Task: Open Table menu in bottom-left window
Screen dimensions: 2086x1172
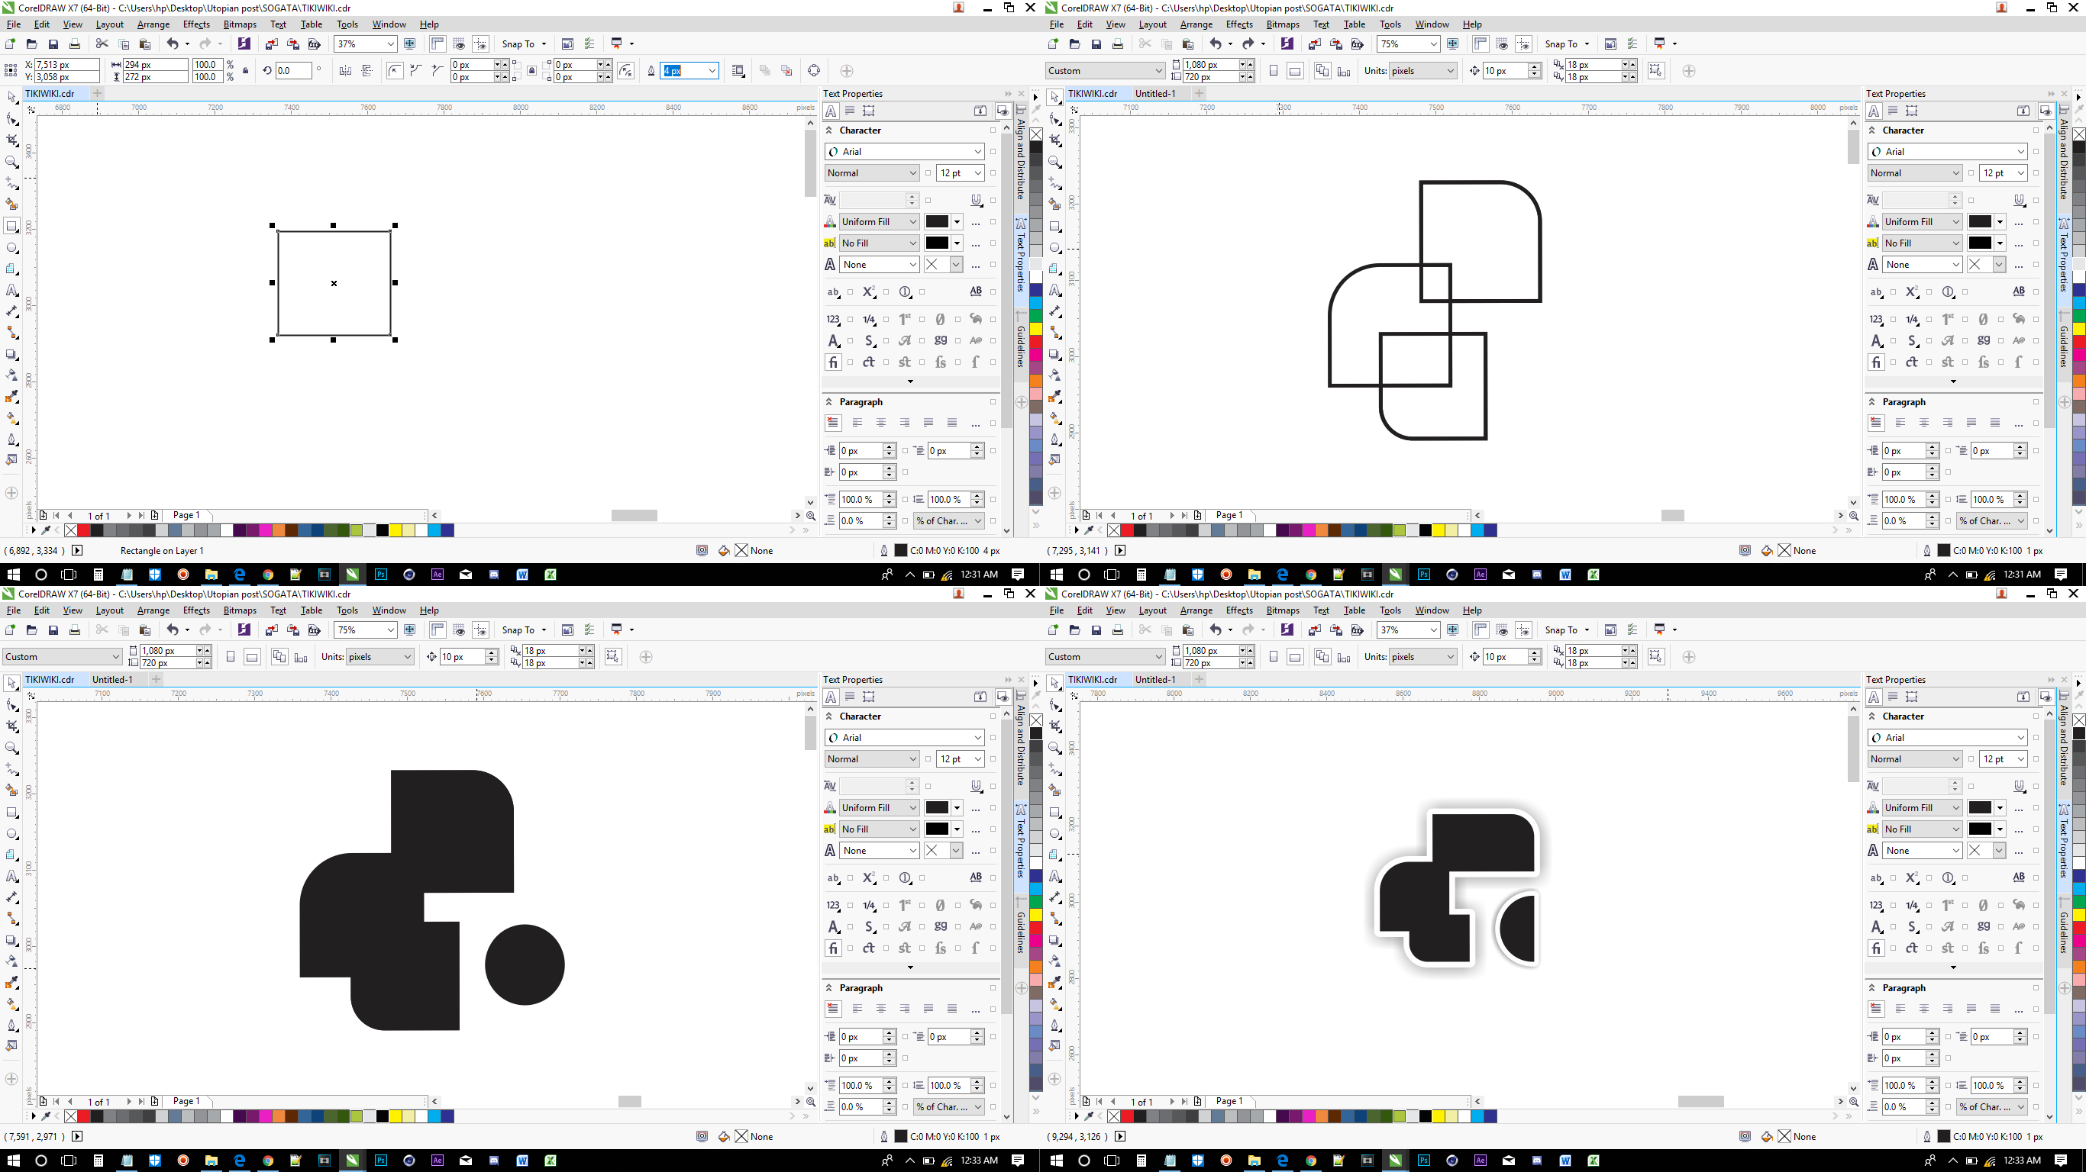Action: click(x=311, y=610)
